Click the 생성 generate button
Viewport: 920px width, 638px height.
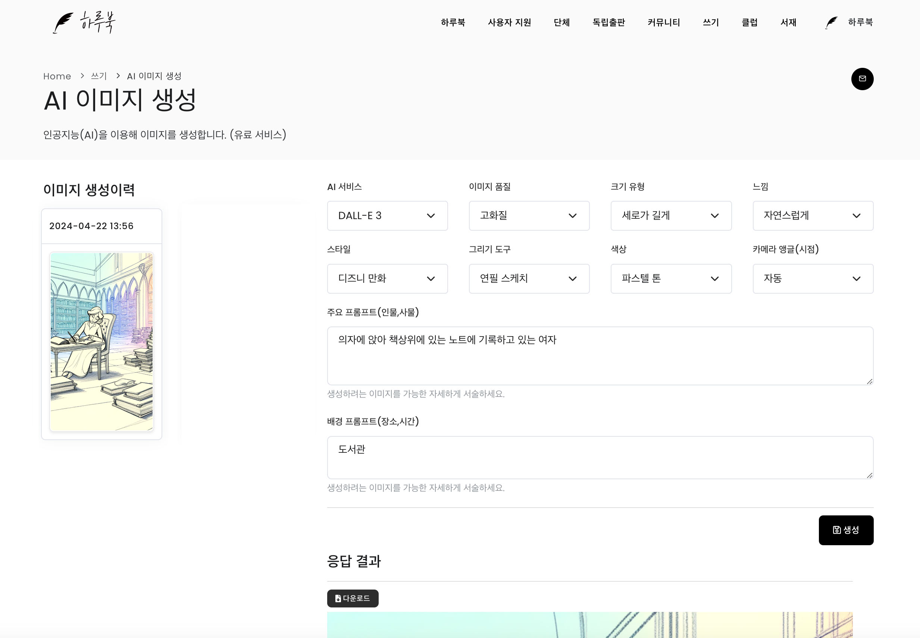pos(845,530)
